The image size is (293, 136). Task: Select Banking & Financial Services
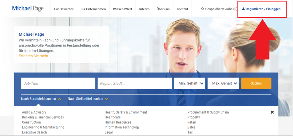(x=43, y=117)
